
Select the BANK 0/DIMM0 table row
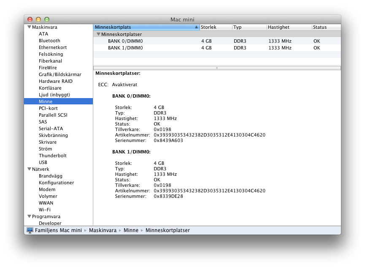click(217, 41)
